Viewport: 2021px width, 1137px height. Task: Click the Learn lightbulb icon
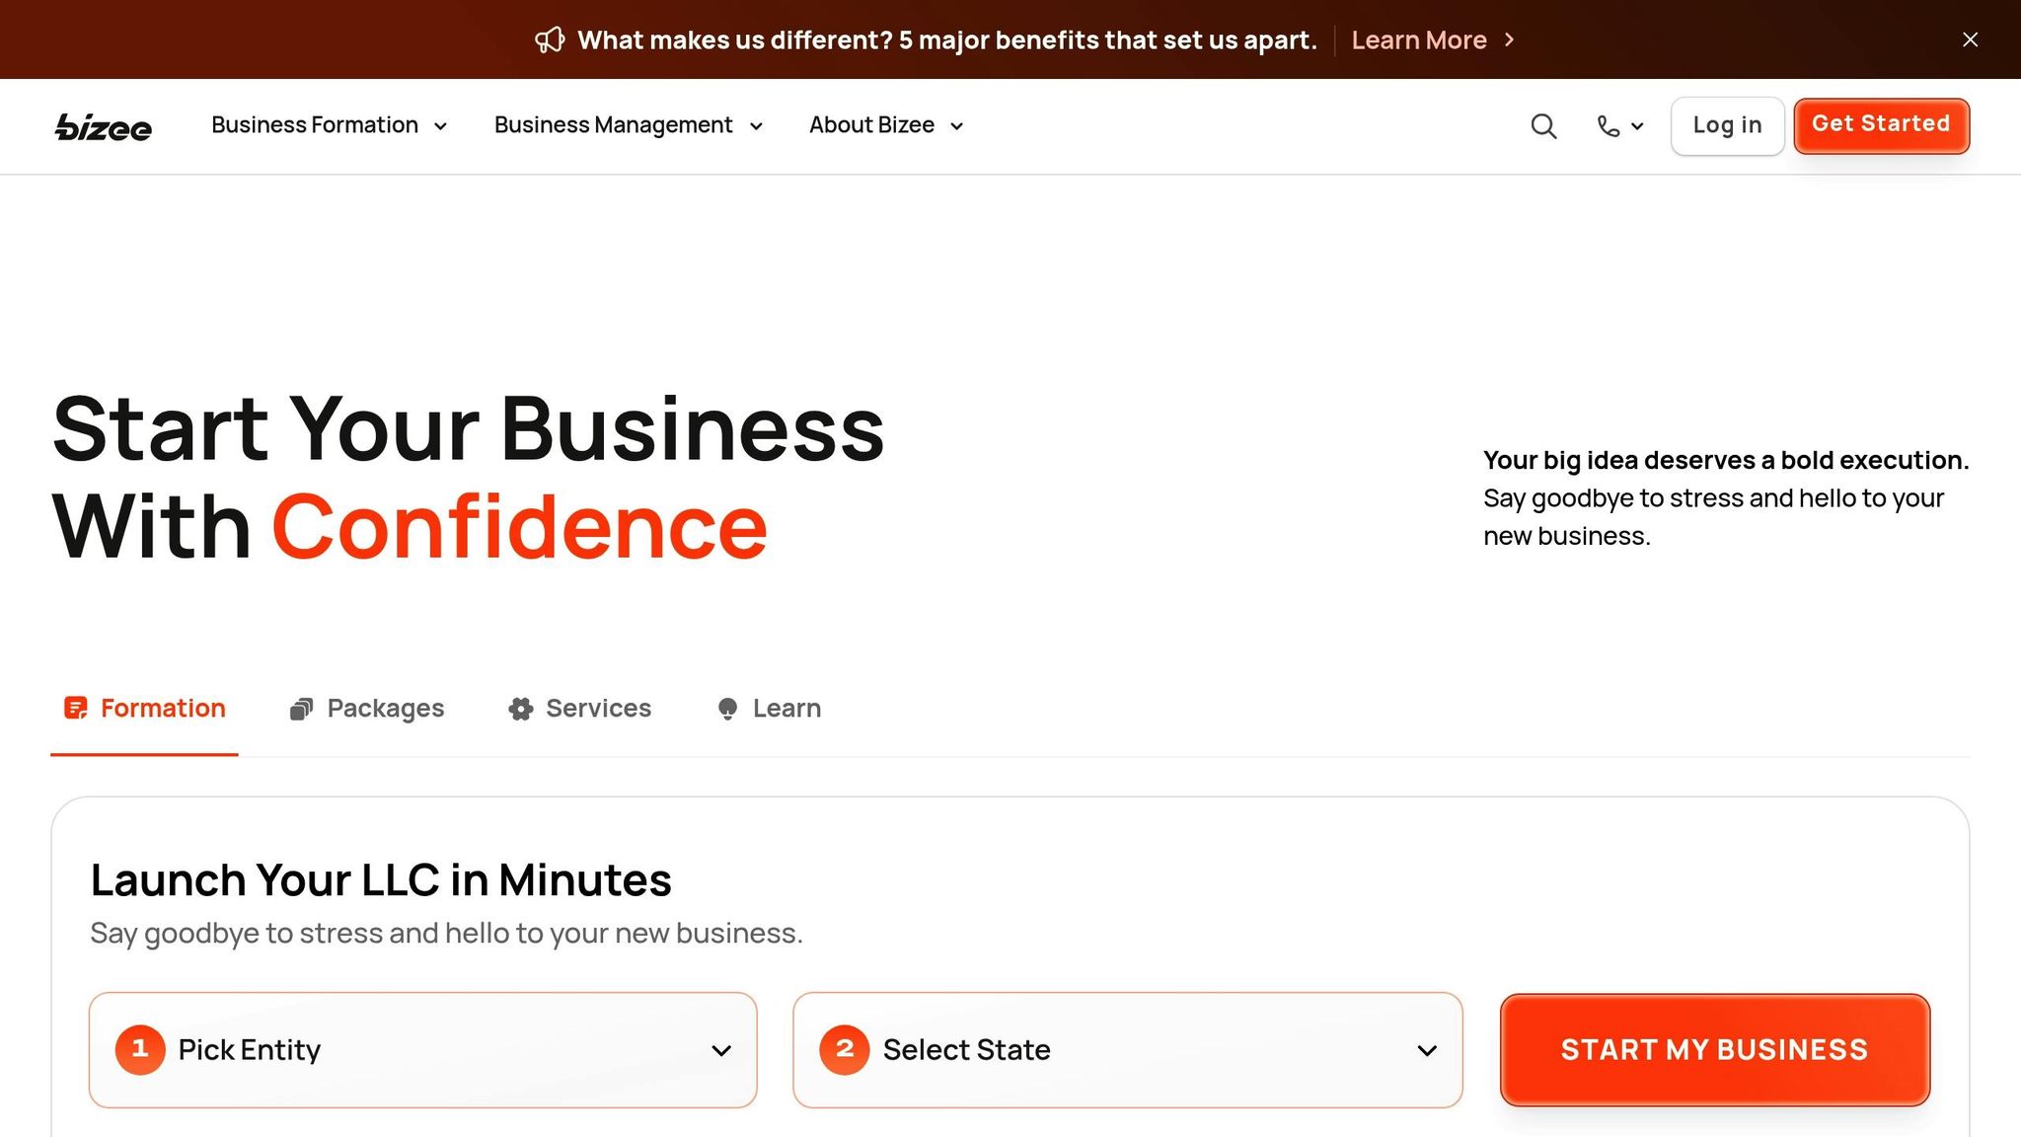pos(727,709)
